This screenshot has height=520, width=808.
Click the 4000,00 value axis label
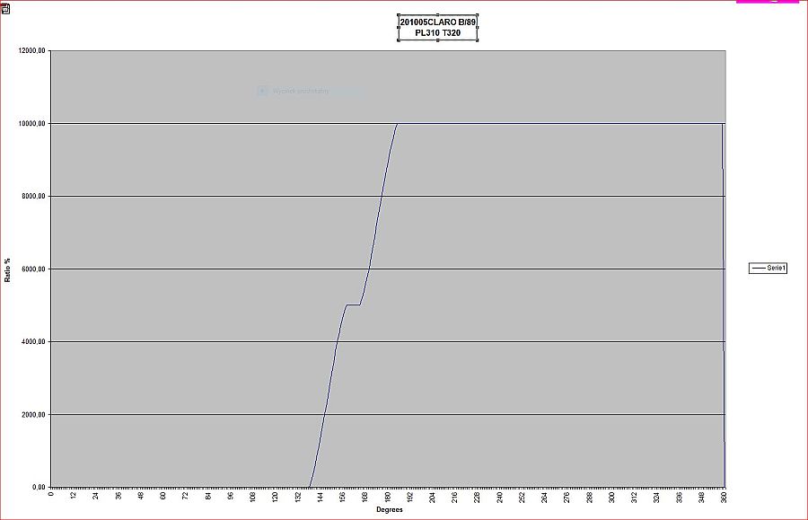point(33,341)
